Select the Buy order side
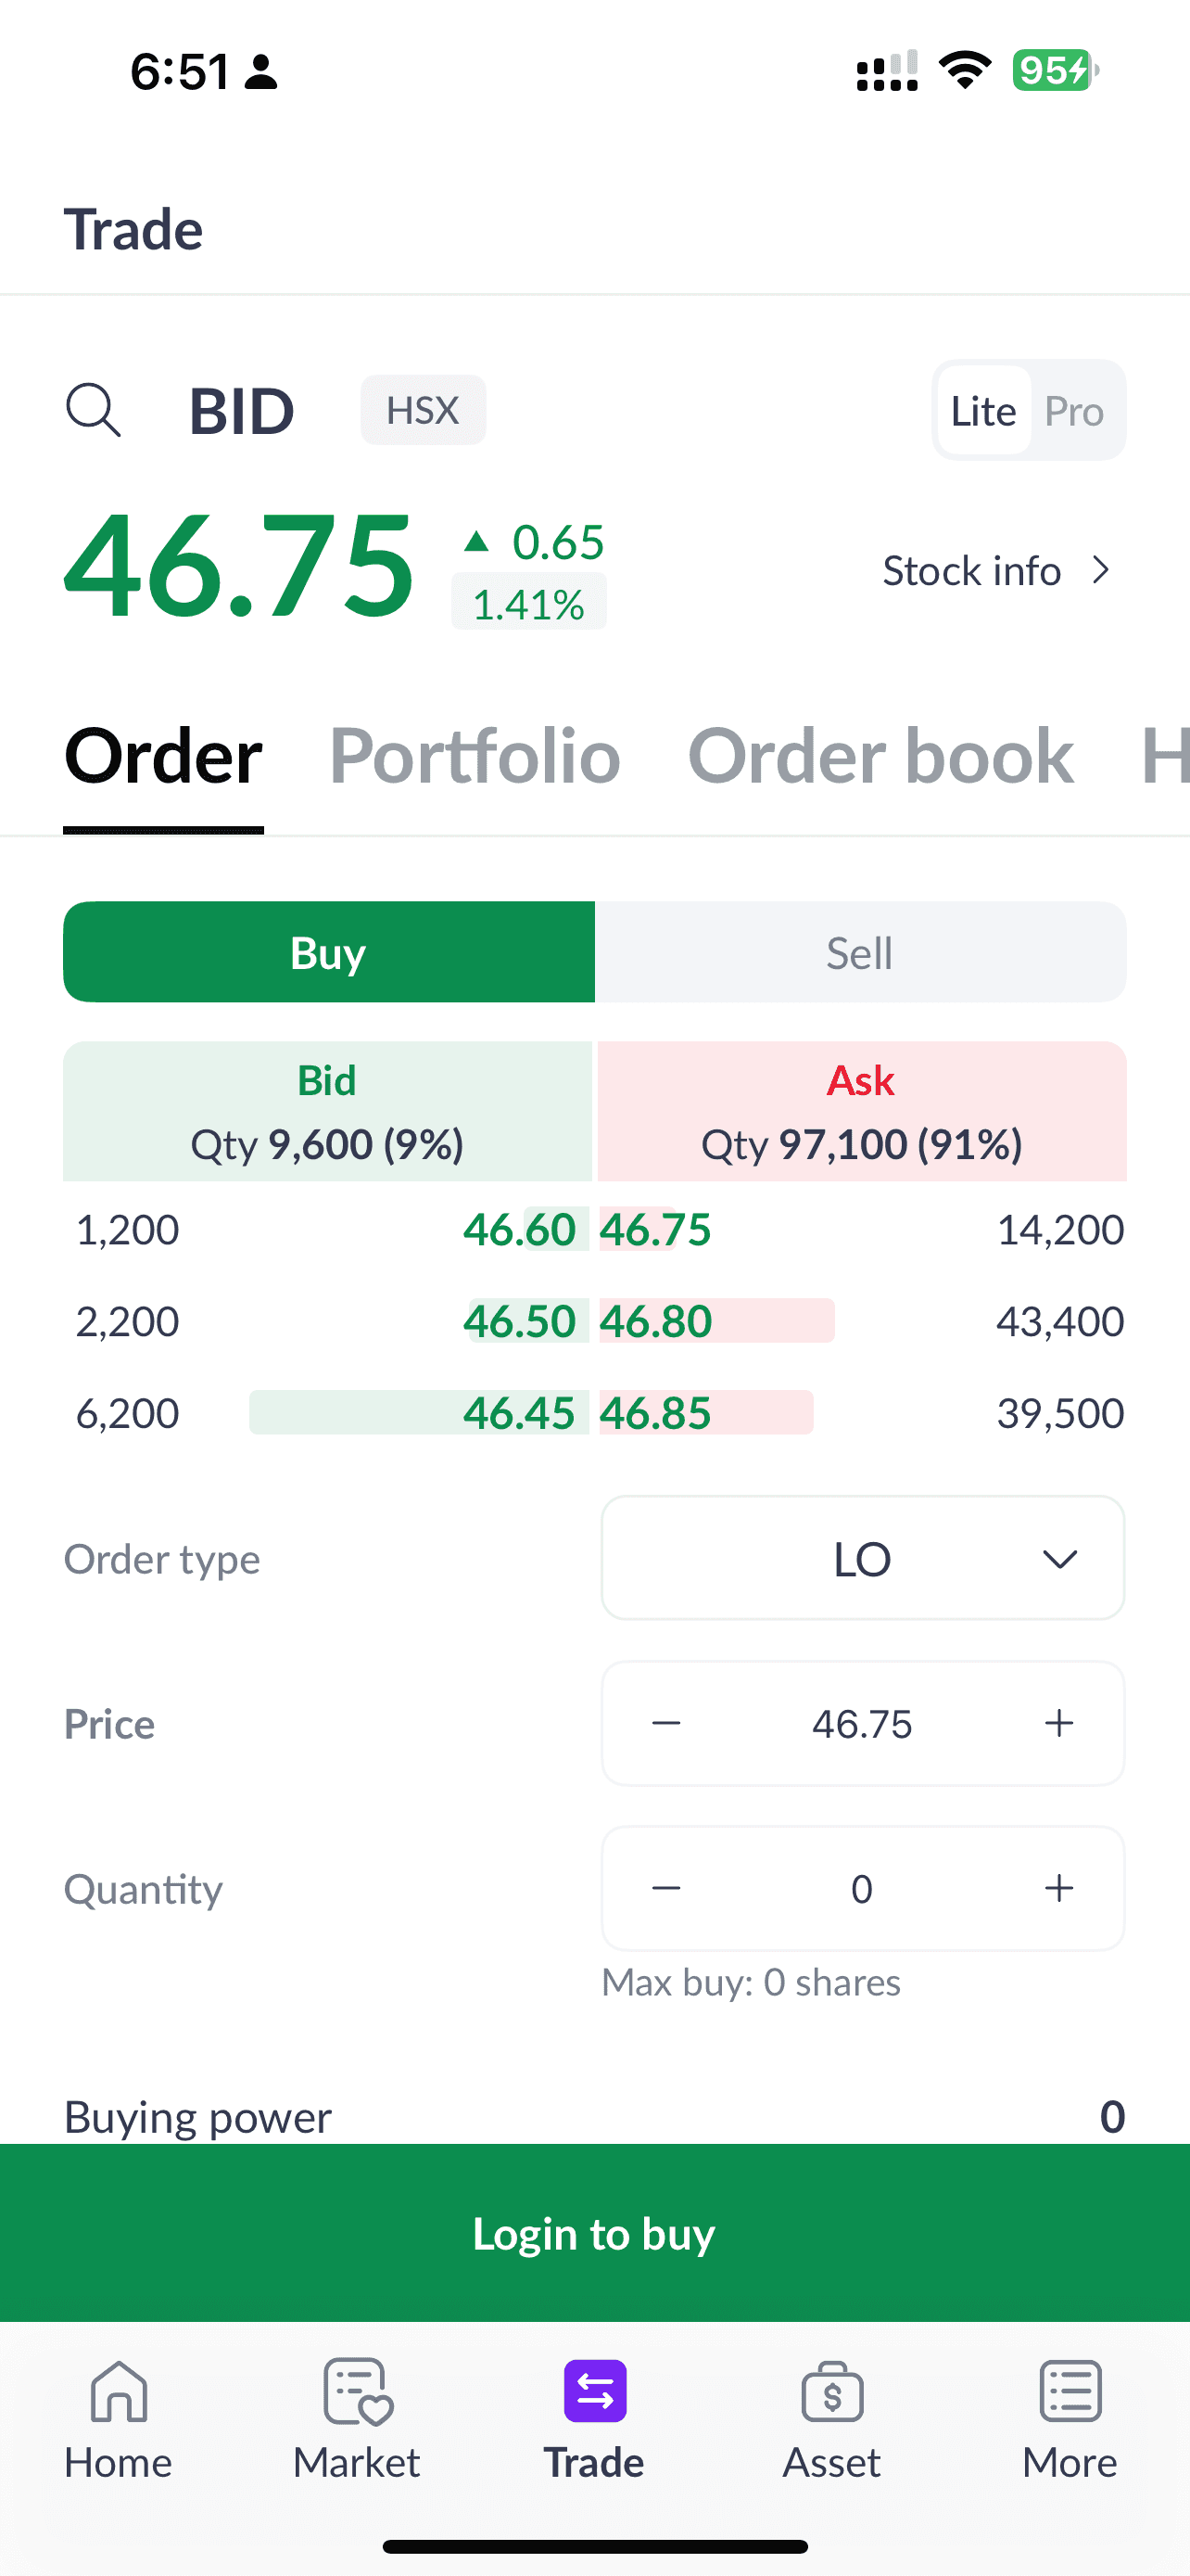Image resolution: width=1190 pixels, height=2576 pixels. 329,953
